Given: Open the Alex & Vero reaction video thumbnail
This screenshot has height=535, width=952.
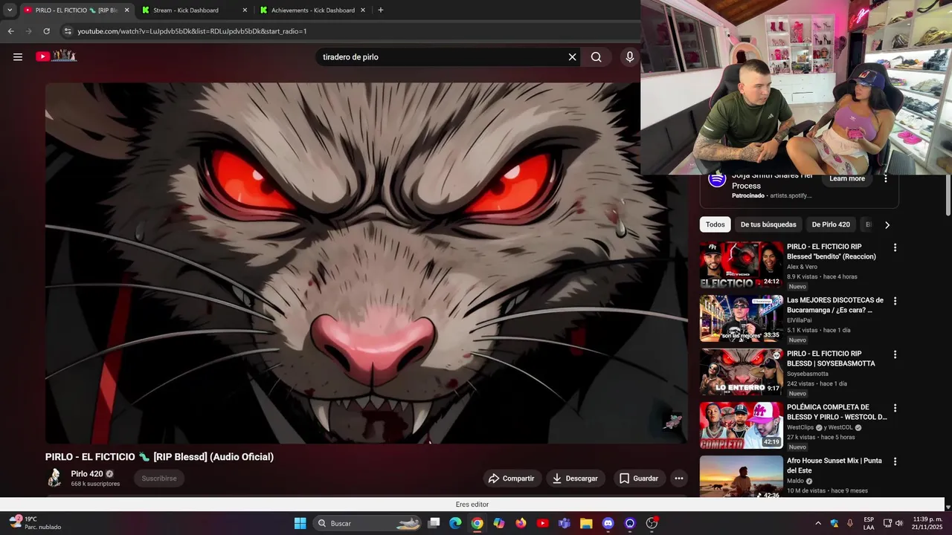Looking at the screenshot, I should pos(742,265).
